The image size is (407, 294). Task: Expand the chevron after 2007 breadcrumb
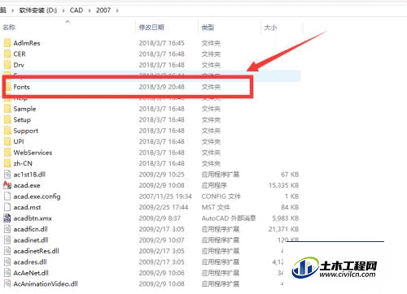[117, 11]
